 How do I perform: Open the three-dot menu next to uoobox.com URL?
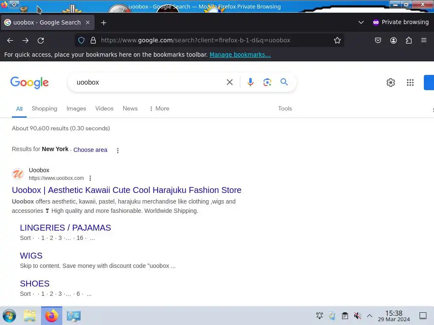[90, 178]
